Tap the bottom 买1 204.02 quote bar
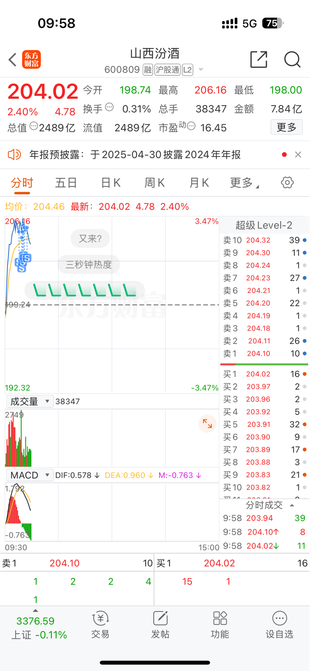 tap(232, 563)
